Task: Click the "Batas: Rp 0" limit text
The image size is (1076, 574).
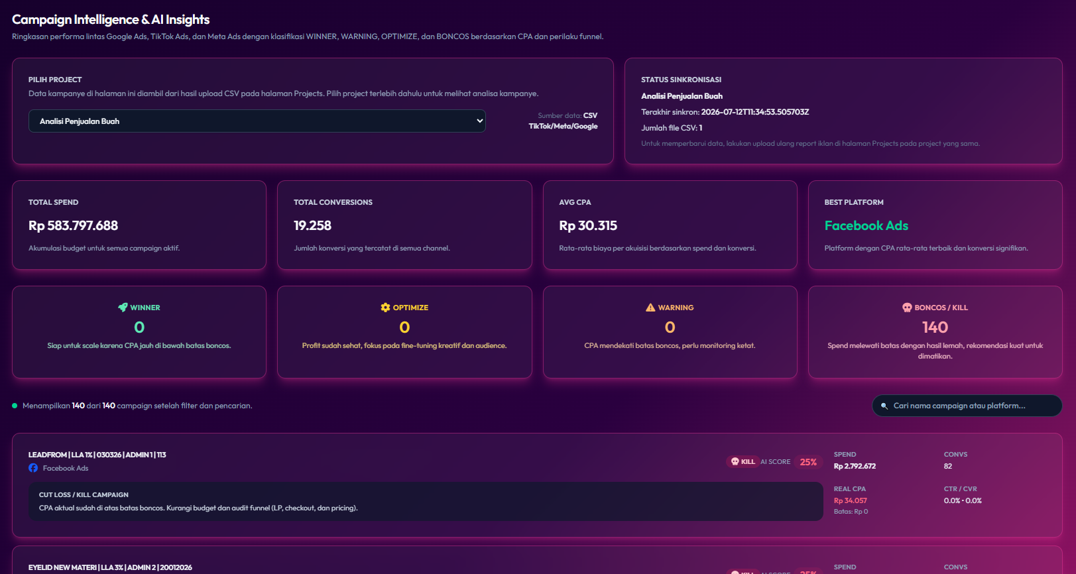Action: [x=851, y=512]
